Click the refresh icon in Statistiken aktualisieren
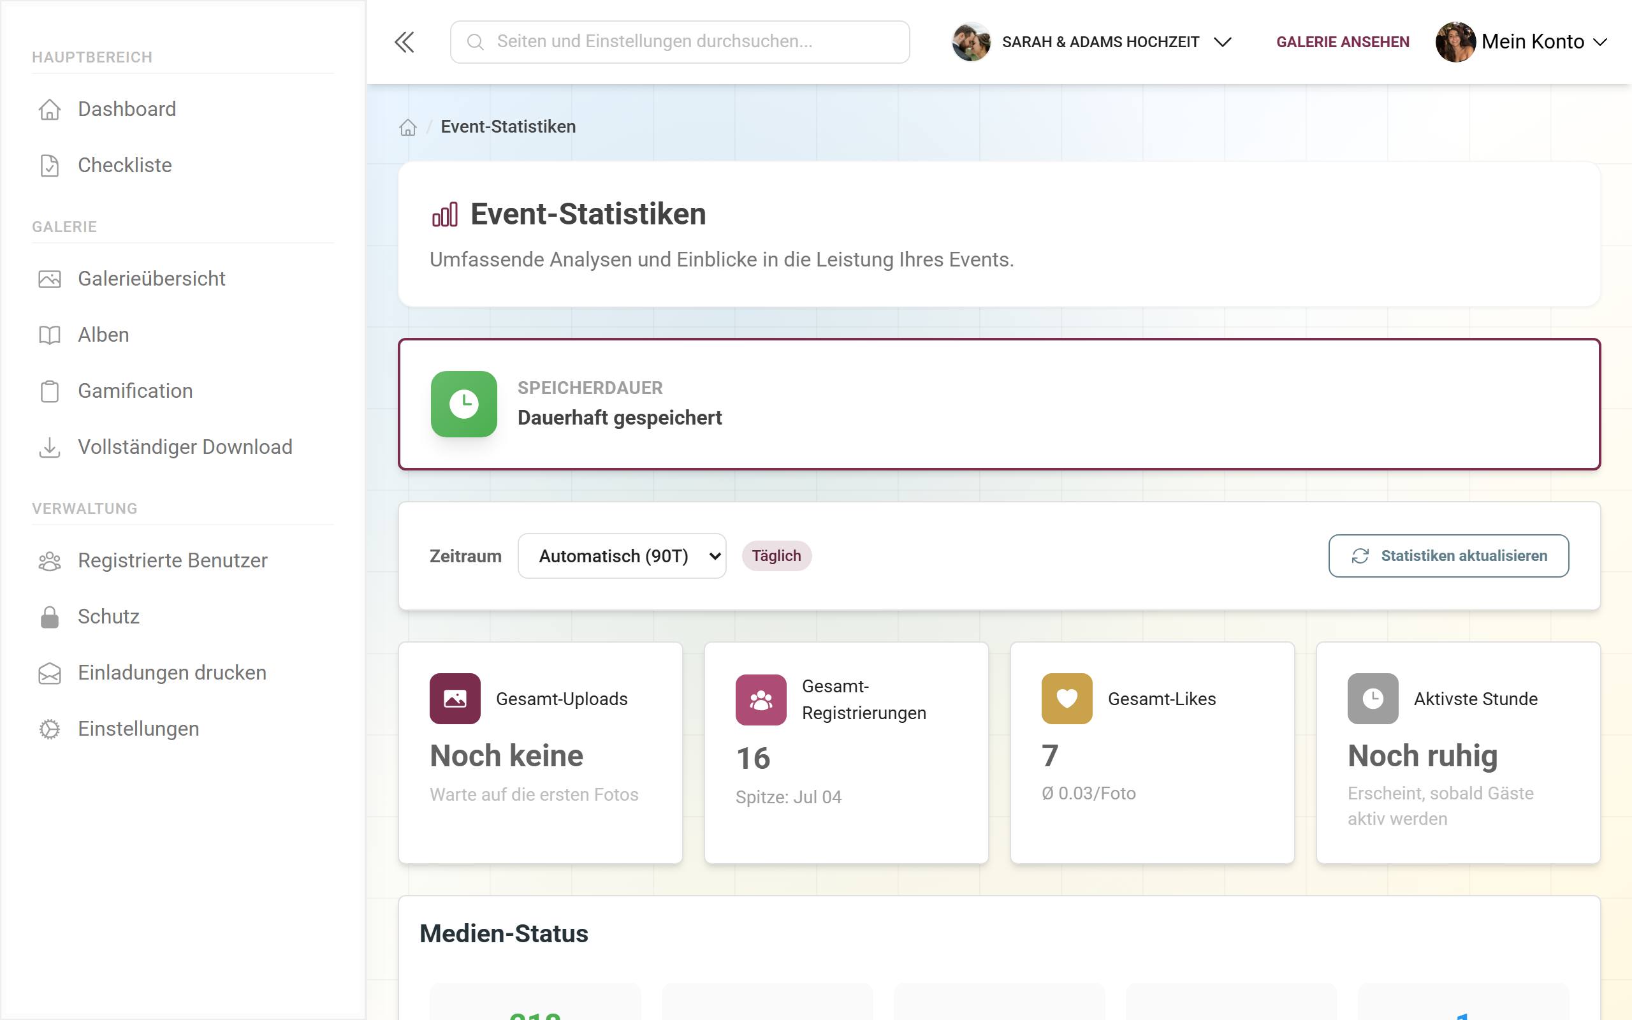This screenshot has width=1632, height=1020. point(1360,556)
